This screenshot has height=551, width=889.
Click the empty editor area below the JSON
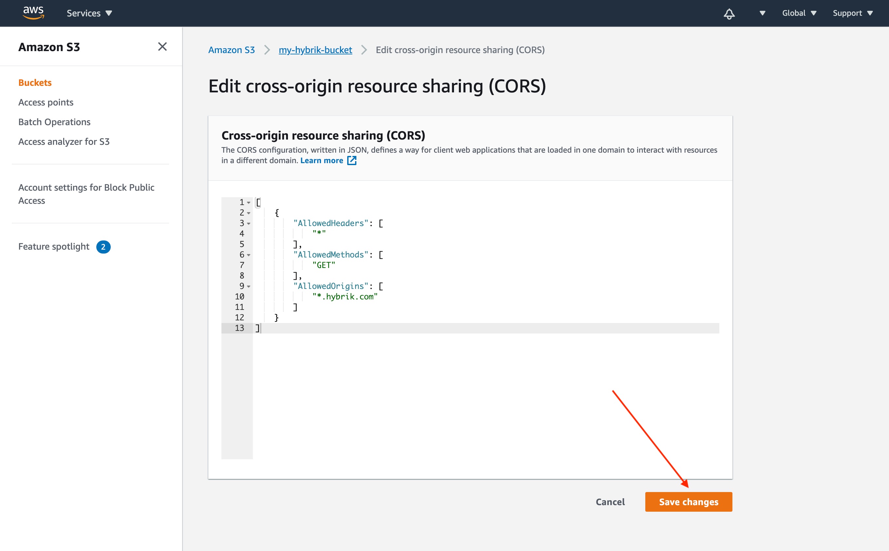pyautogui.click(x=486, y=396)
